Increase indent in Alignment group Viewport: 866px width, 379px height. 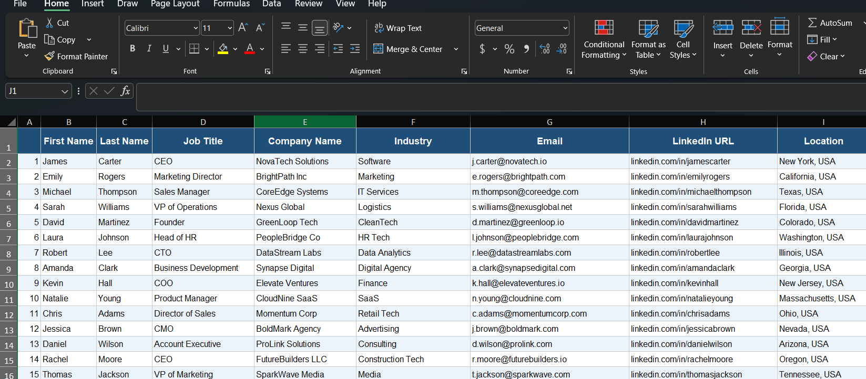[355, 49]
